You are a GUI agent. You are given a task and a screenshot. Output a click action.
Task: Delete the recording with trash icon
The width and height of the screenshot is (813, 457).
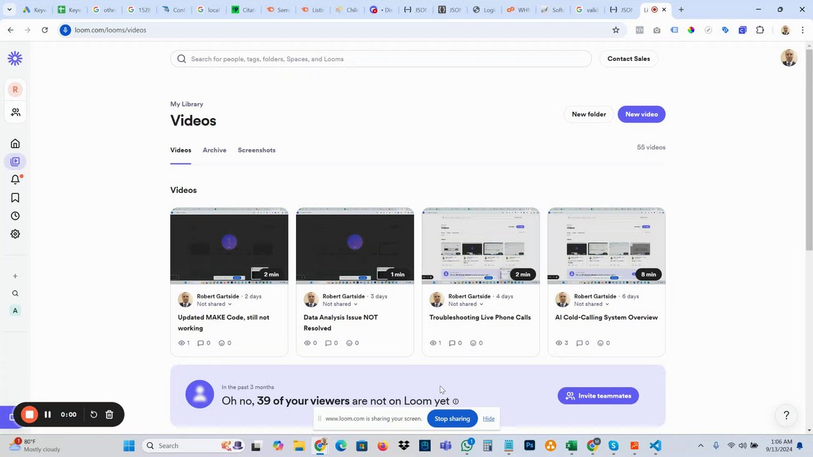(109, 414)
